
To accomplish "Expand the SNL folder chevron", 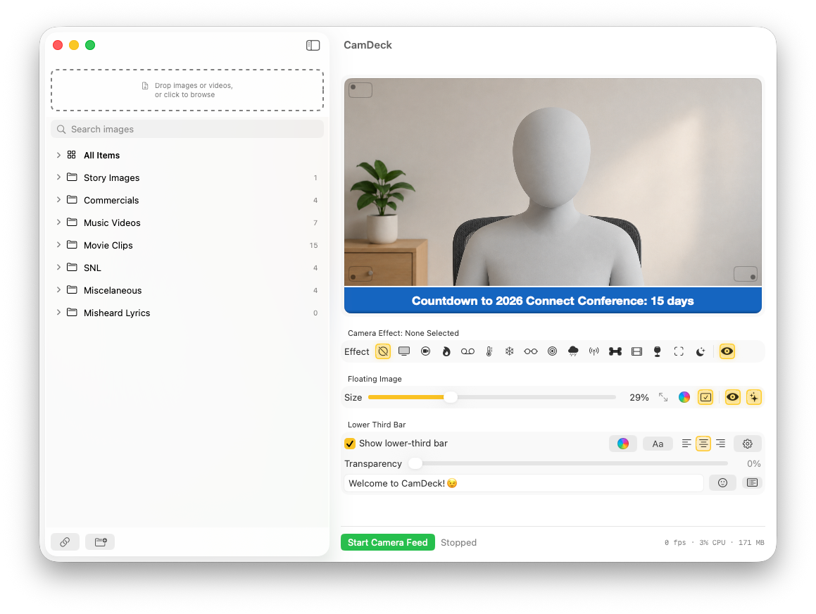I will (59, 268).
